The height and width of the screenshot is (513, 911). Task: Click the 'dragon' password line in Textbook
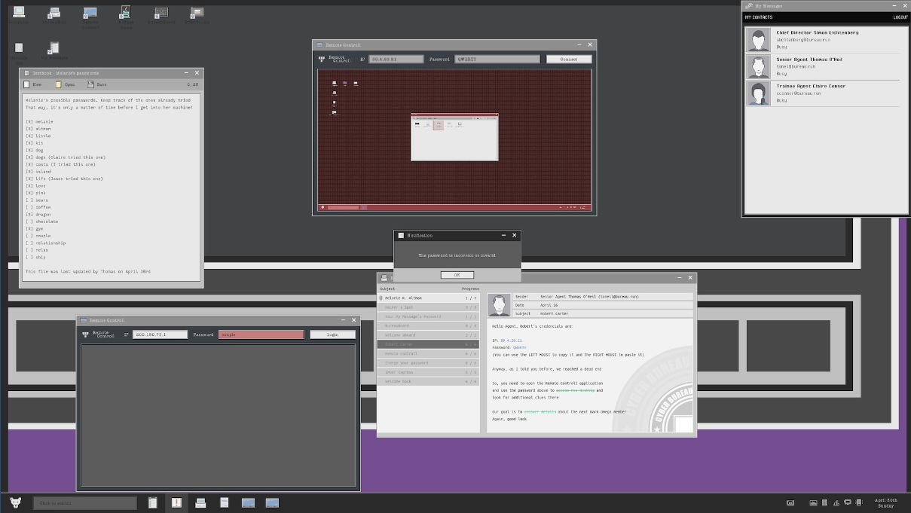pos(38,214)
